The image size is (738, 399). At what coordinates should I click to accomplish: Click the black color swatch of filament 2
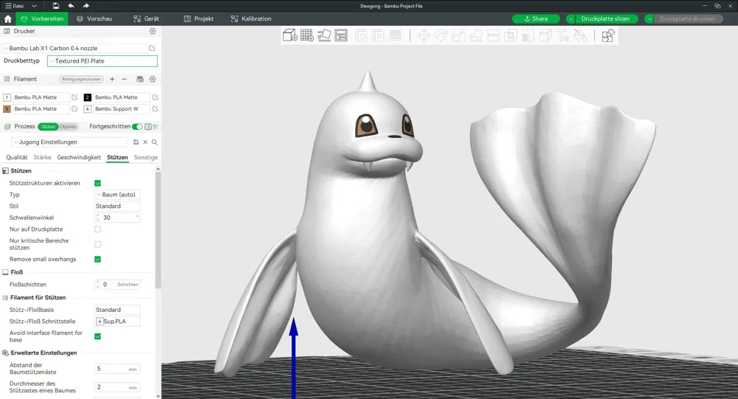click(x=88, y=97)
